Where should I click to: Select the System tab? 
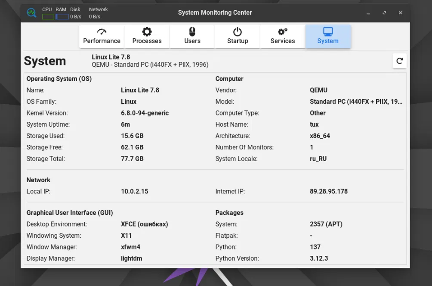tap(328, 37)
